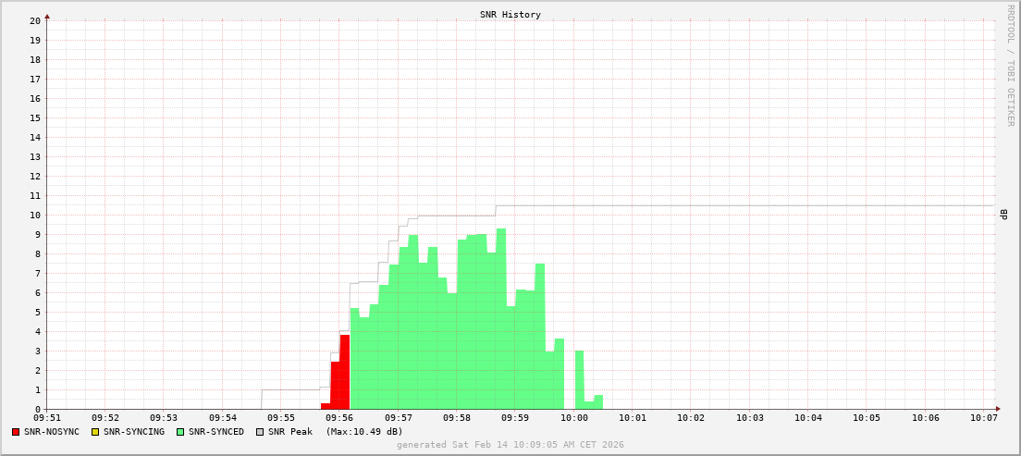The image size is (1021, 456).
Task: Click the 10:07 time axis label
Action: 984,418
